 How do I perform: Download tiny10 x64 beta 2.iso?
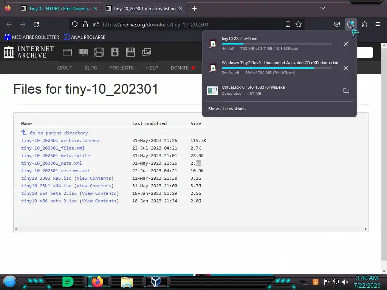click(x=49, y=193)
